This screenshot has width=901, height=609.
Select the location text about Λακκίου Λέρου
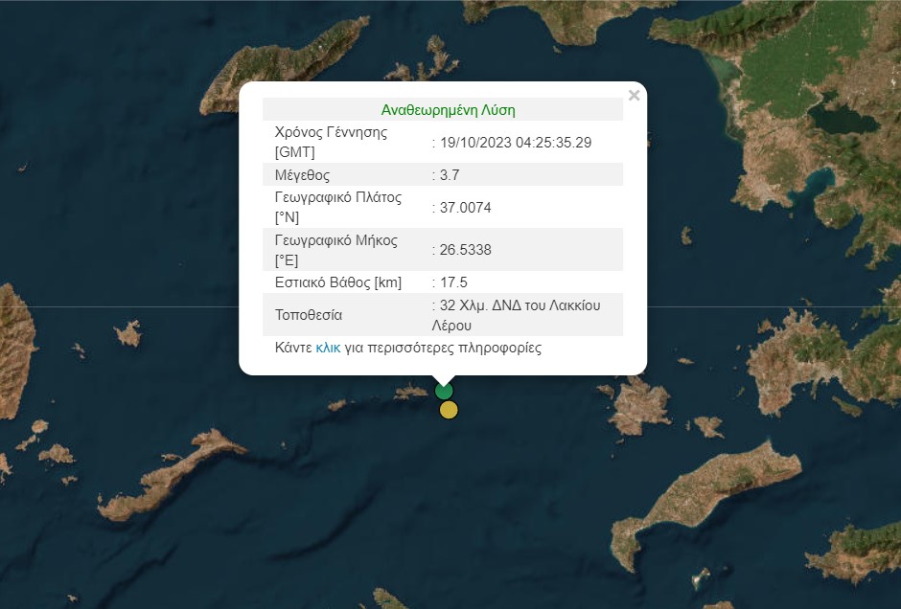(515, 314)
